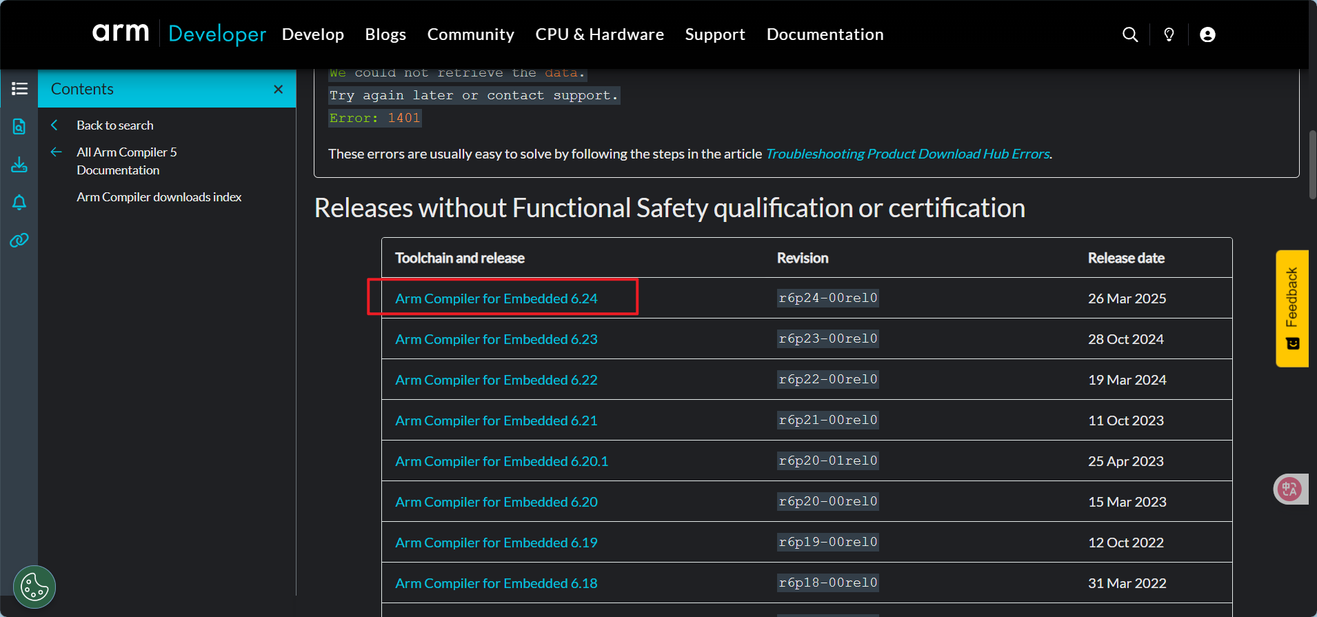Click release date 31 Mar 2022
1317x617 pixels.
[1127, 583]
